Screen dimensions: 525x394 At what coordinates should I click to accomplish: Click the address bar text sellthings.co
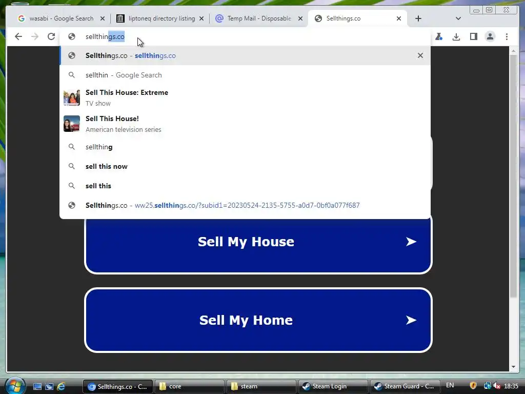point(105,36)
